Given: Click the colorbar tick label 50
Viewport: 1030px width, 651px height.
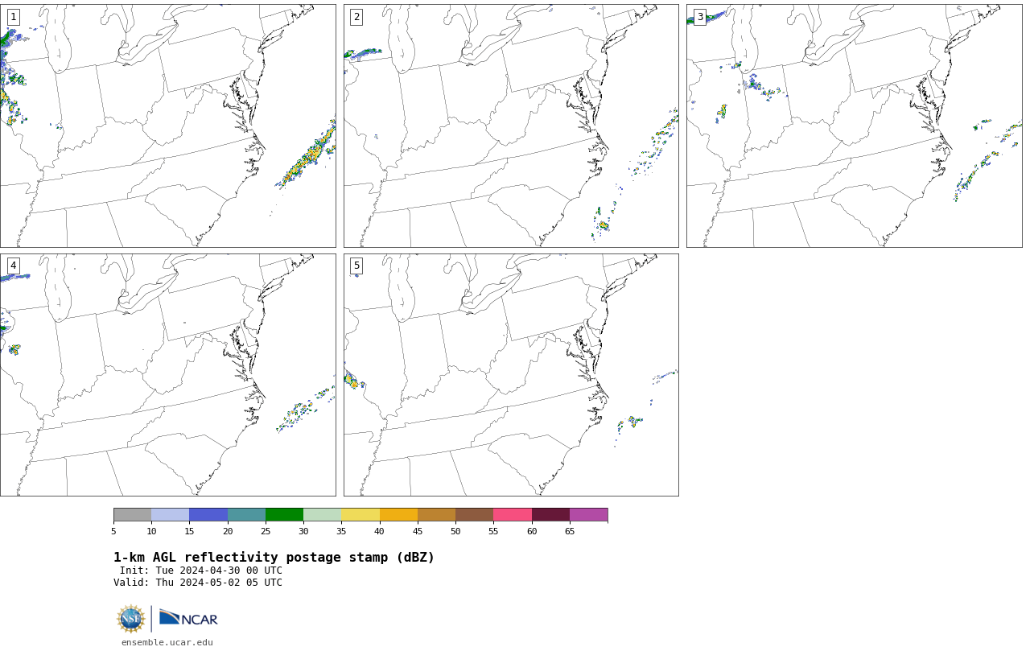Looking at the screenshot, I should click(x=455, y=531).
